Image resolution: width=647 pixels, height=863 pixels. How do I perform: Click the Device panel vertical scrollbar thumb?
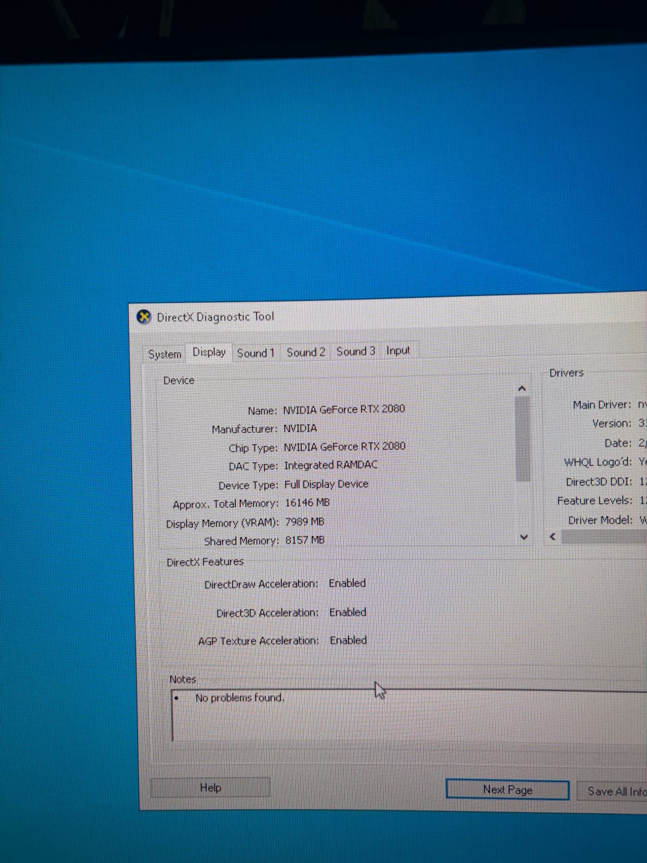(x=522, y=439)
